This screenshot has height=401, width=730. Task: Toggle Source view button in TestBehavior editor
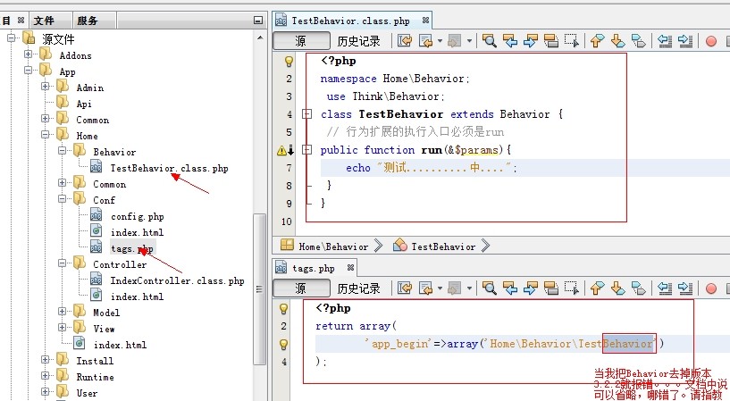(x=300, y=40)
